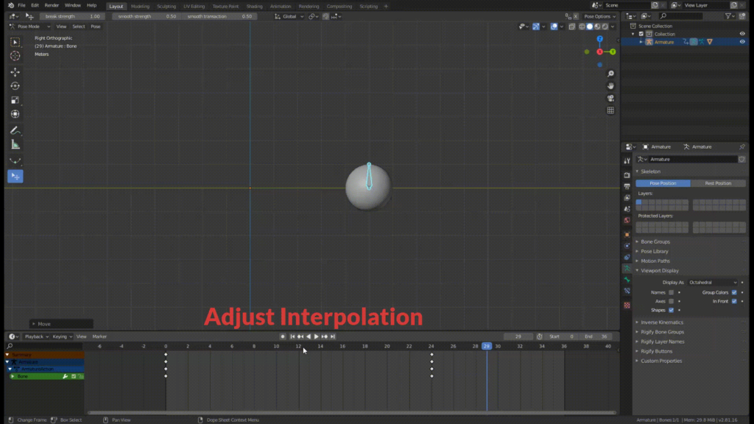Open the Render menu
This screenshot has height=424, width=754.
(x=52, y=5)
